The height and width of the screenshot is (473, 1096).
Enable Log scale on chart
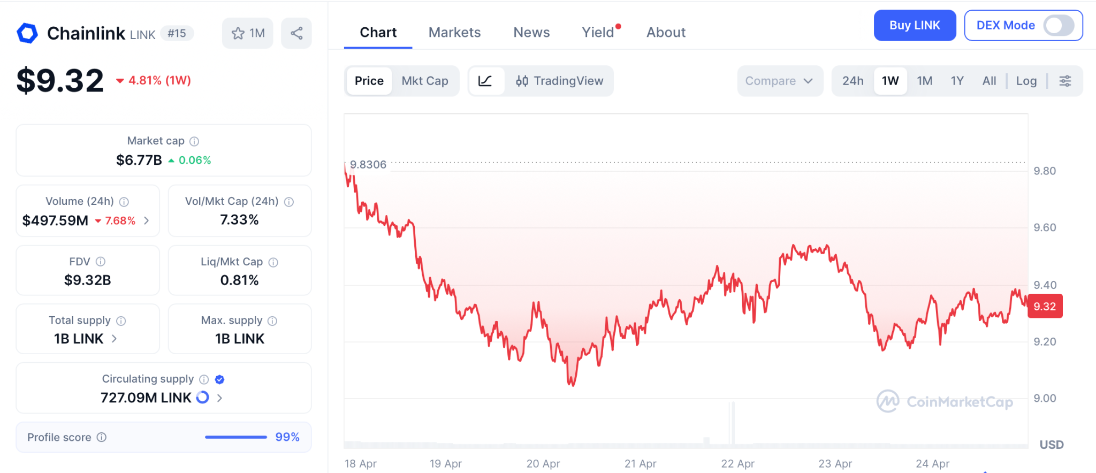(x=1026, y=81)
